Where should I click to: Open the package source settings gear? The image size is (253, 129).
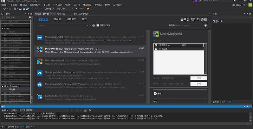click(206, 26)
